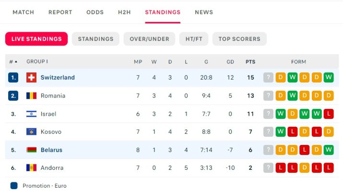This screenshot has width=343, height=191.
Task: Click the Kosovo flag icon
Action: pos(31,131)
